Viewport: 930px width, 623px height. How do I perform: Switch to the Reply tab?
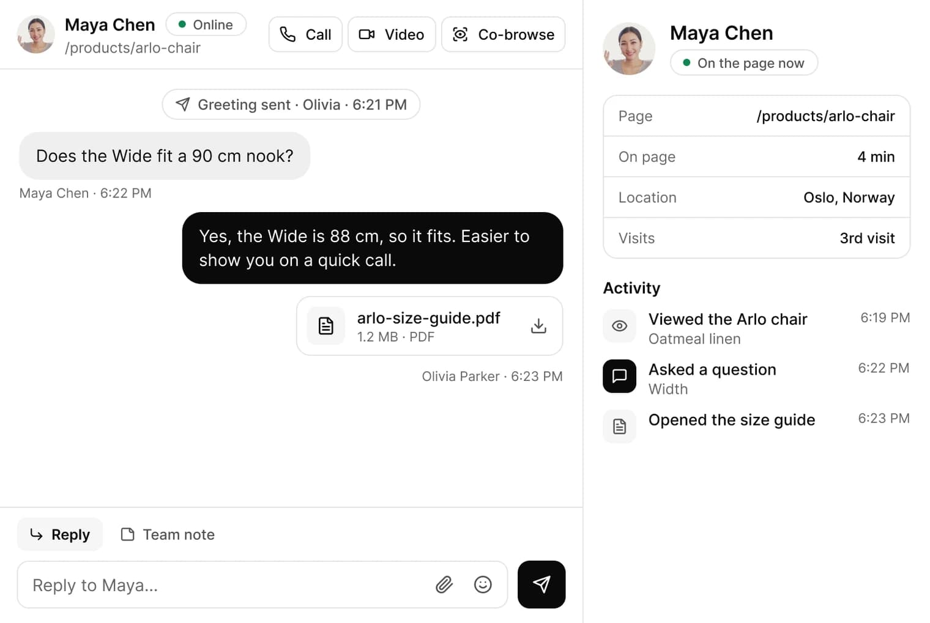click(60, 534)
